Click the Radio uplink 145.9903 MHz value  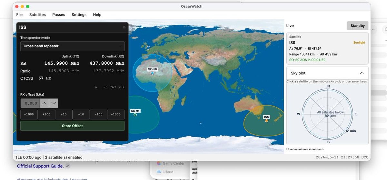pyautogui.click(x=64, y=71)
